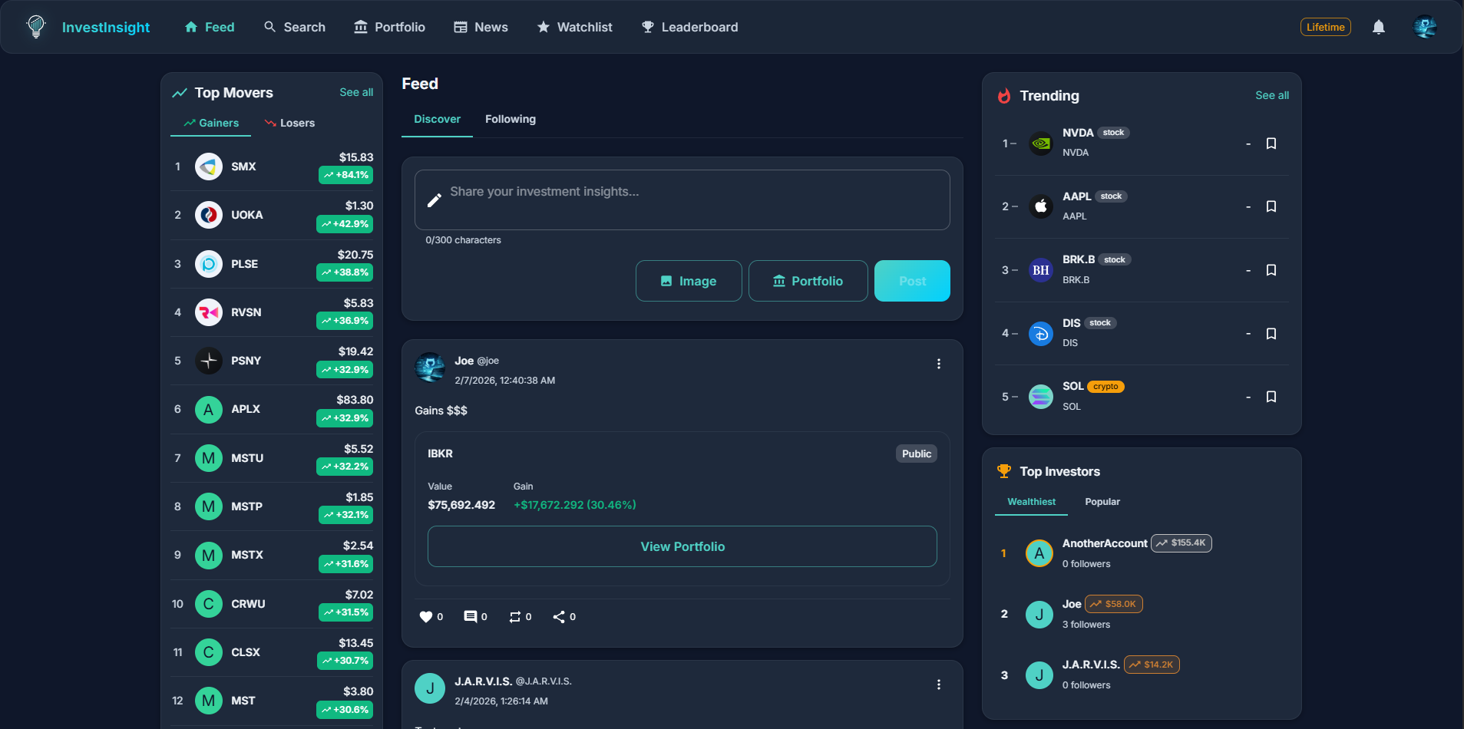Open Search from the top navigation
Screen dimensions: 1464x729
click(295, 27)
